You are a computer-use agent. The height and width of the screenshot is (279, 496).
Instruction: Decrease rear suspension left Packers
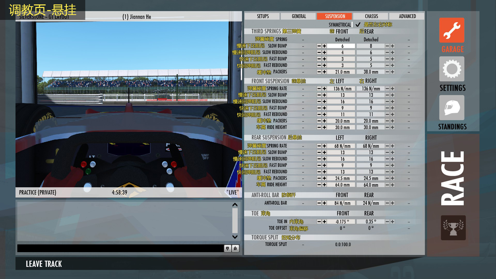tap(319, 178)
